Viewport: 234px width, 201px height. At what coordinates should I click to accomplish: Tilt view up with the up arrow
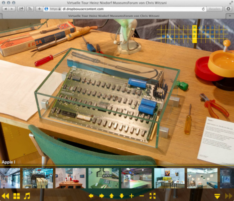click(111, 196)
